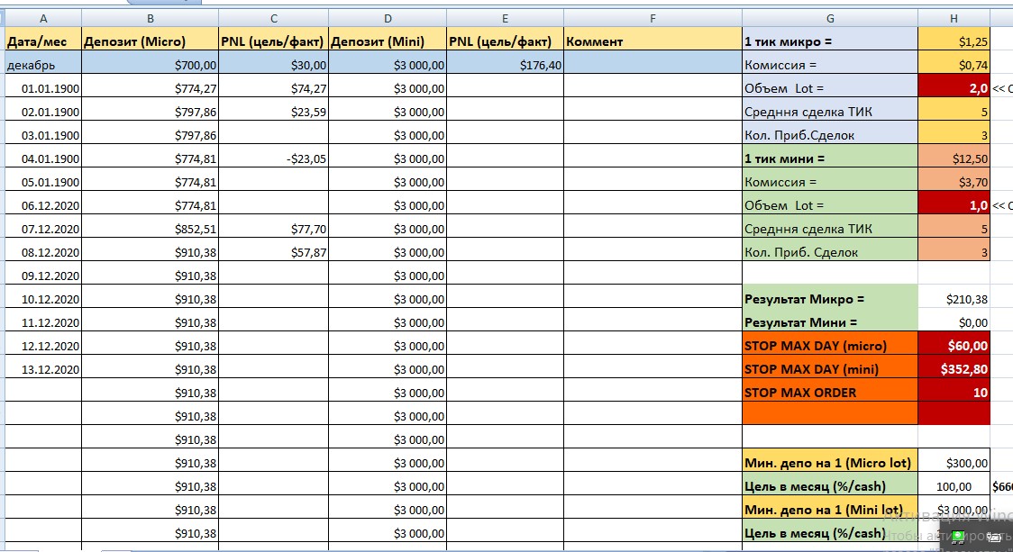Click the date cell 02.01.1900
Screen dimensions: 1013x552
tap(43, 109)
